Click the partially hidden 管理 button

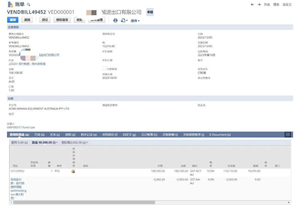click(97, 20)
